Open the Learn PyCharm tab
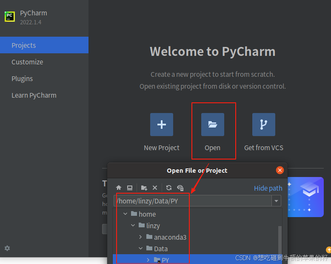The height and width of the screenshot is (264, 331). point(44,95)
